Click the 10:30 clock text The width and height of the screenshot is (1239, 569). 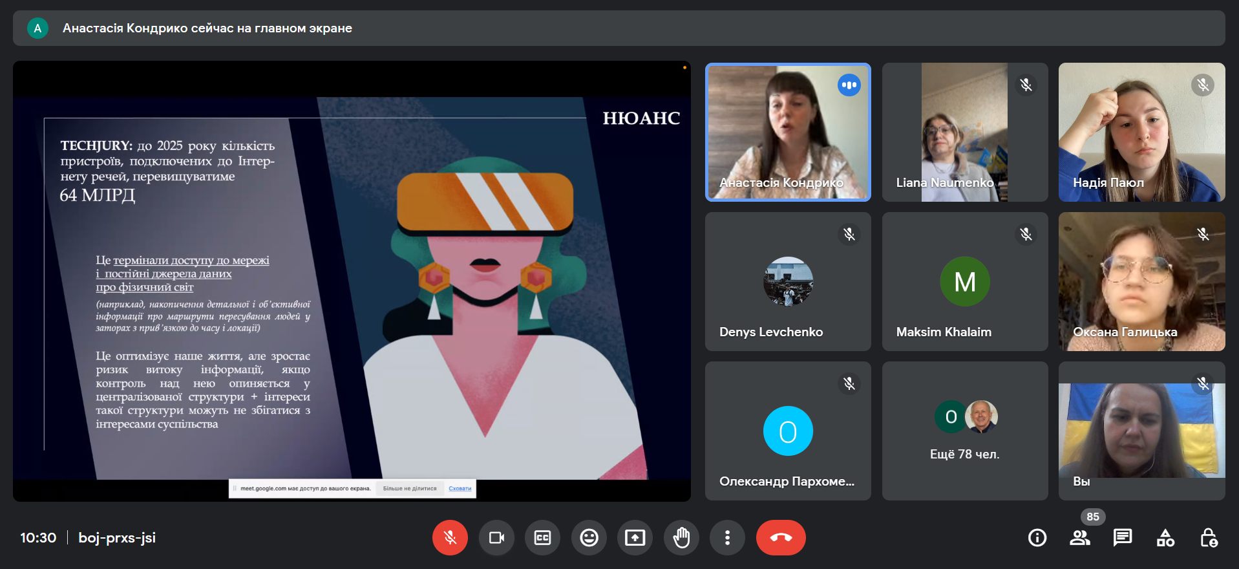[x=38, y=537]
